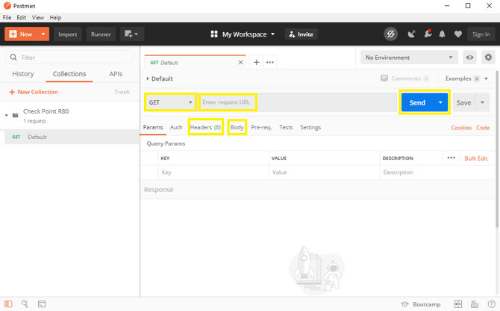Click the New Collection link
The width and height of the screenshot is (500, 311).
click(34, 92)
